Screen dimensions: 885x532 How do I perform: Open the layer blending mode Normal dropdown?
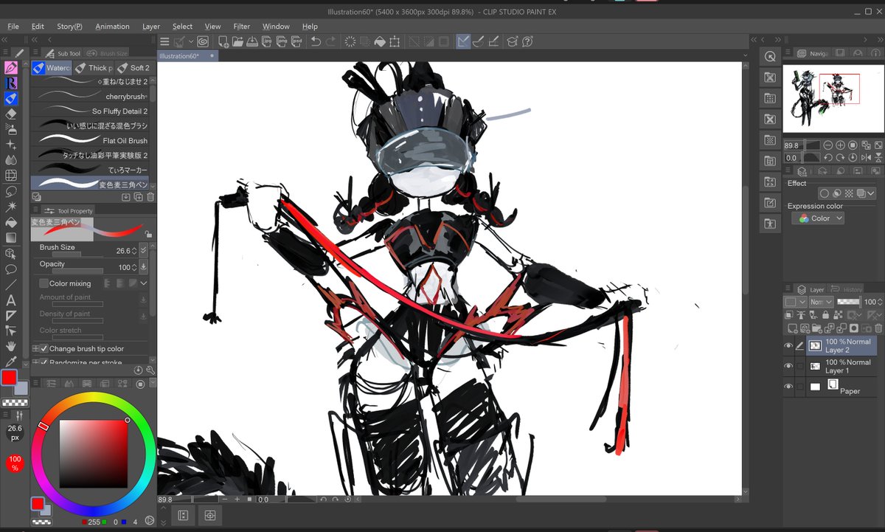coord(821,302)
